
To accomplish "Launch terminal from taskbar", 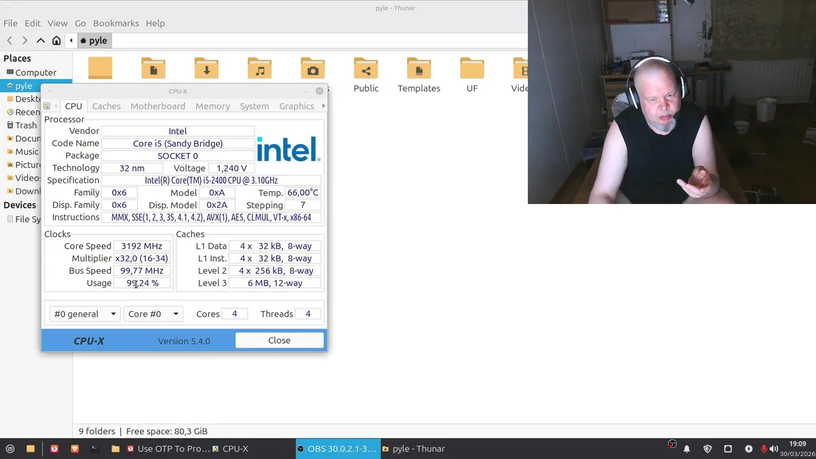I will pos(95,449).
